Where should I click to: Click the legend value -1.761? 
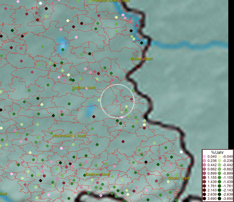click(x=228, y=186)
